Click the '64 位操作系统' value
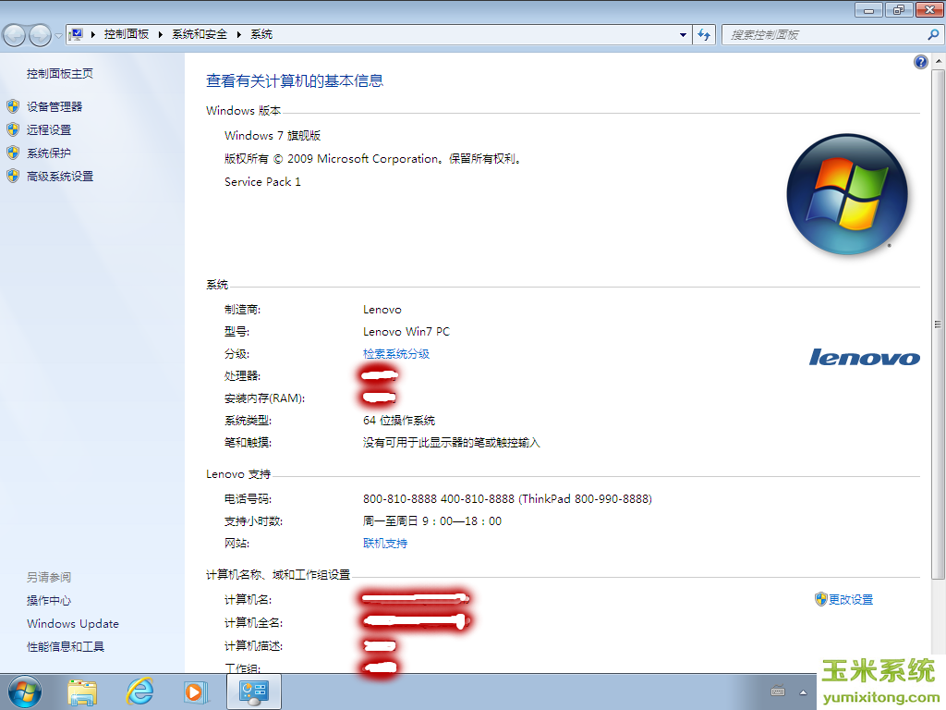This screenshot has width=946, height=710. [399, 421]
